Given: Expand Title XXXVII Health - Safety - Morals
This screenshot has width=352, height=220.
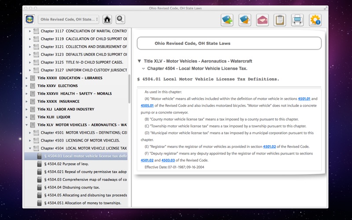Looking at the screenshot, I should coord(26,94).
